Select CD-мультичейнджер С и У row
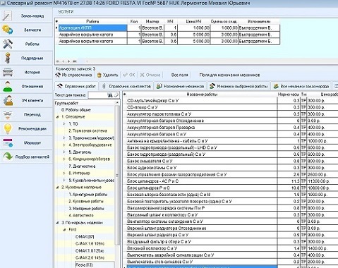Image resolution: width=338 pixels, height=268 pixels. (202, 101)
